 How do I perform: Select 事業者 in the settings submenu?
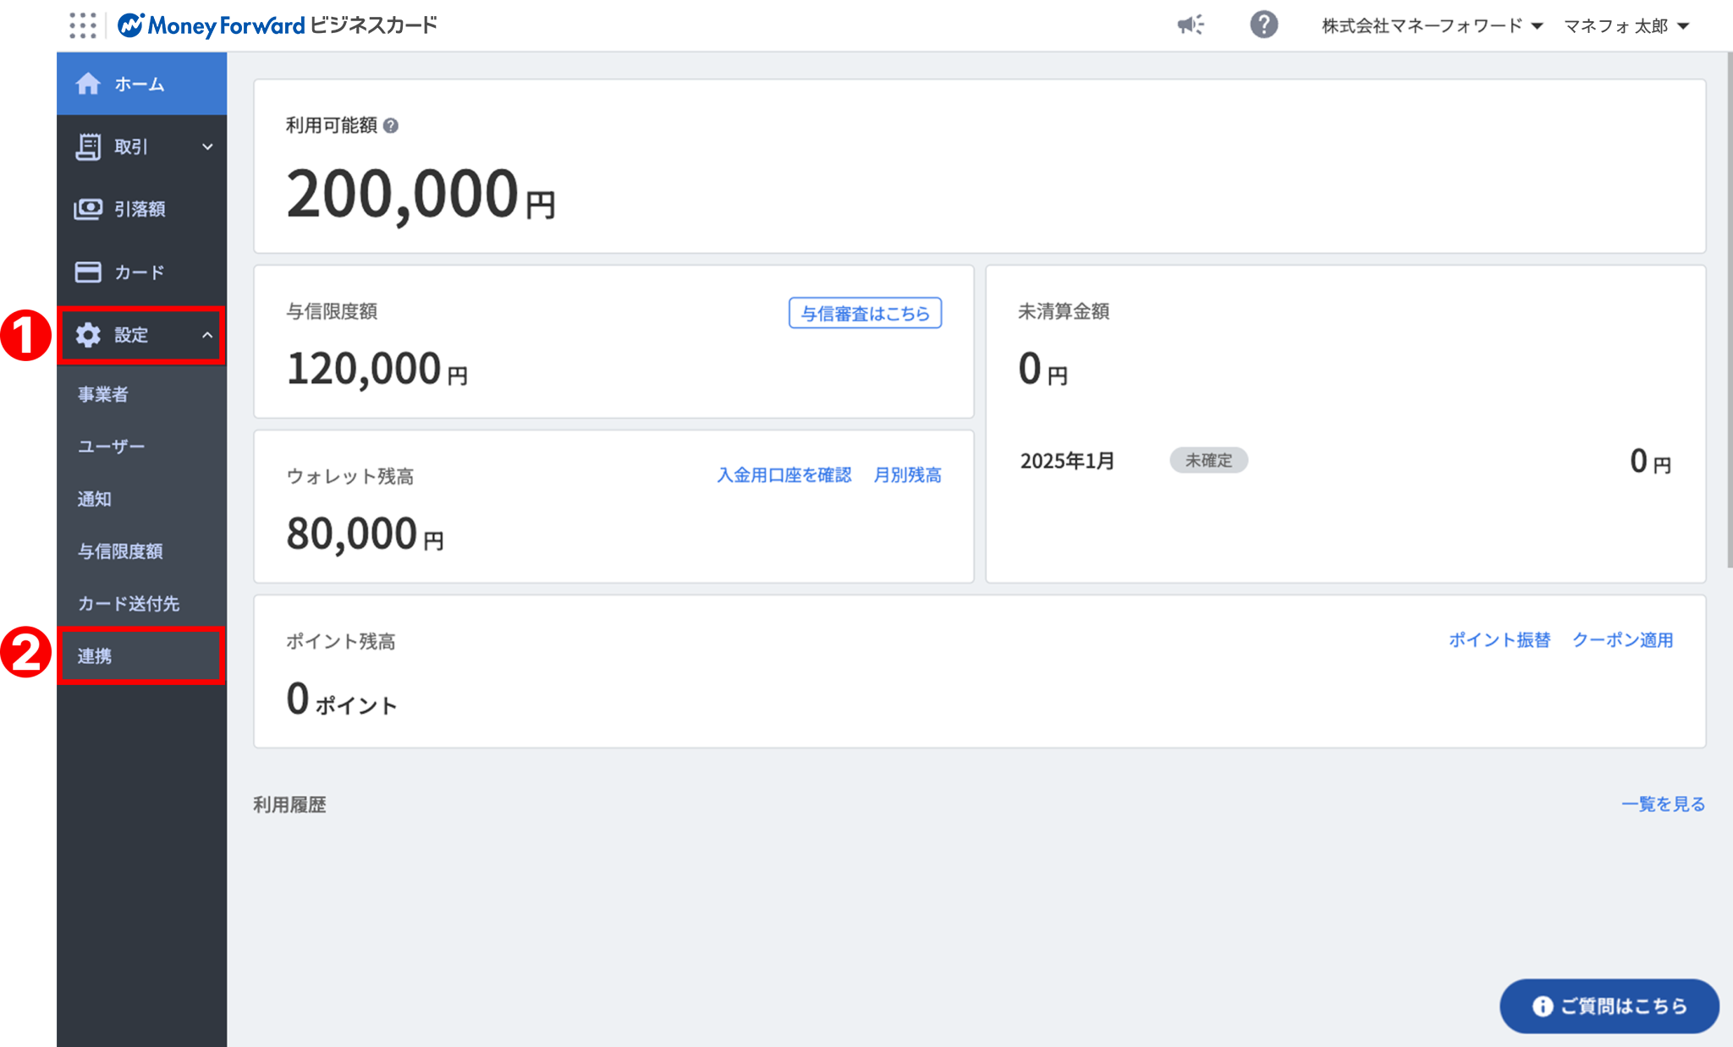point(103,394)
